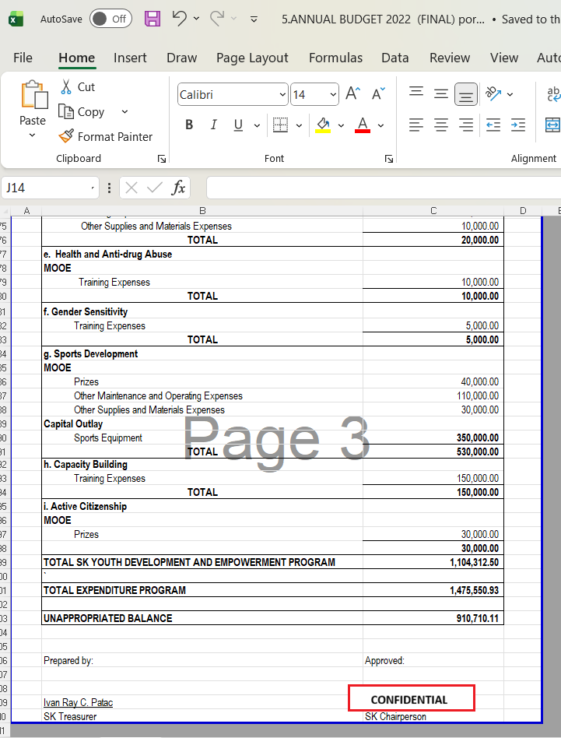Viewport: 561px width, 738px height.
Task: Open the Copy options dropdown
Action: point(124,112)
